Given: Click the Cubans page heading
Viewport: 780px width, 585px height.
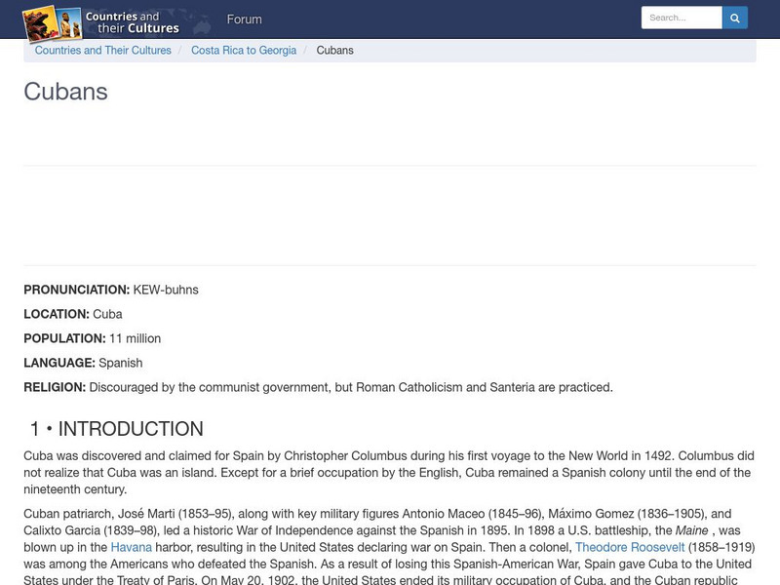Looking at the screenshot, I should point(65,92).
